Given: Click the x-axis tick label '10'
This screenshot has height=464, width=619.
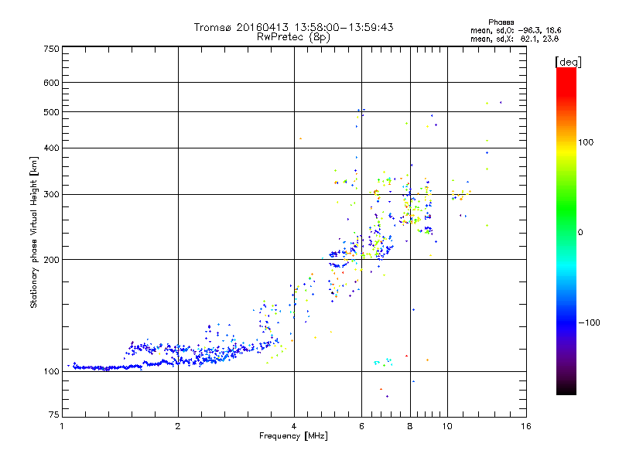Looking at the screenshot, I should click(447, 426).
